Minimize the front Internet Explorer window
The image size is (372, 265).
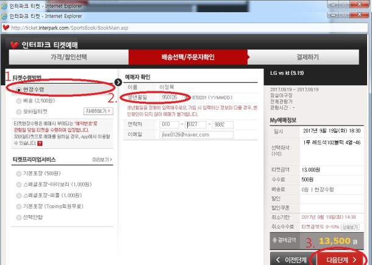coord(333,15)
